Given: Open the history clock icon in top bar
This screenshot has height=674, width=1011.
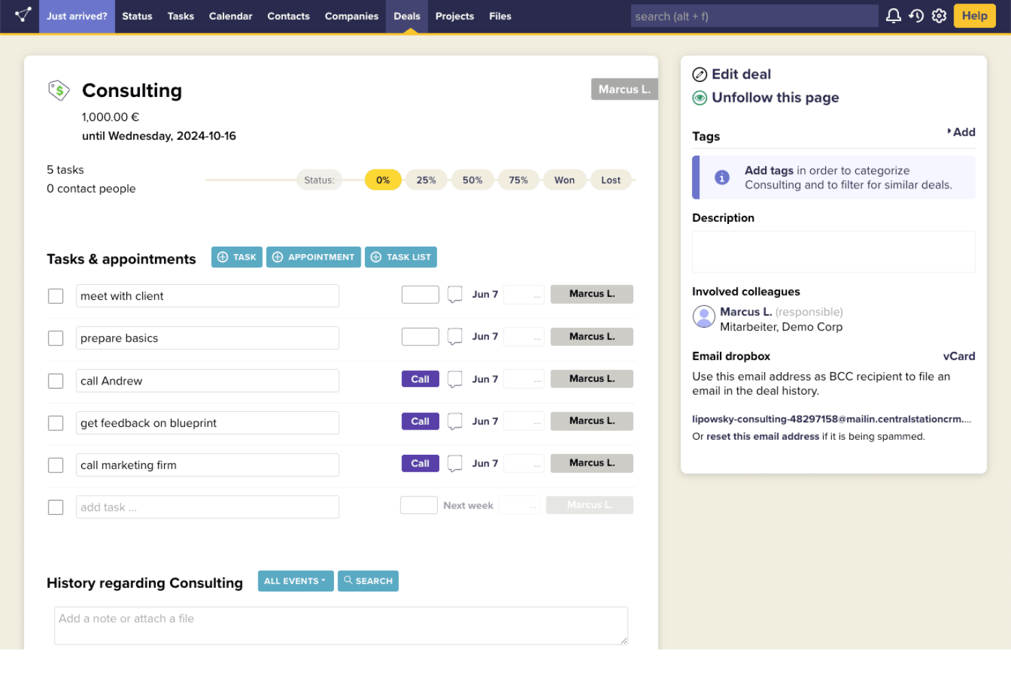Looking at the screenshot, I should coord(916,15).
